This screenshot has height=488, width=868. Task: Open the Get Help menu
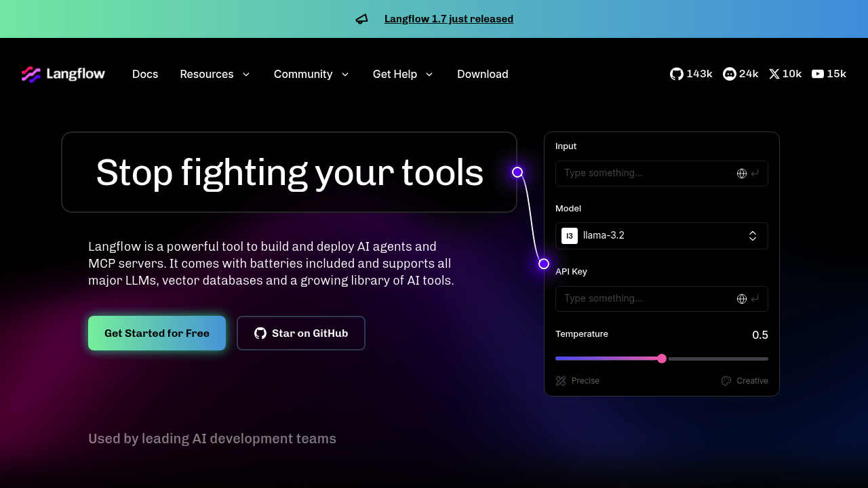[403, 74]
